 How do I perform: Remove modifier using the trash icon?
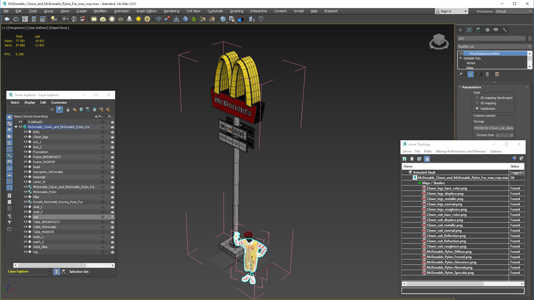tap(487, 74)
